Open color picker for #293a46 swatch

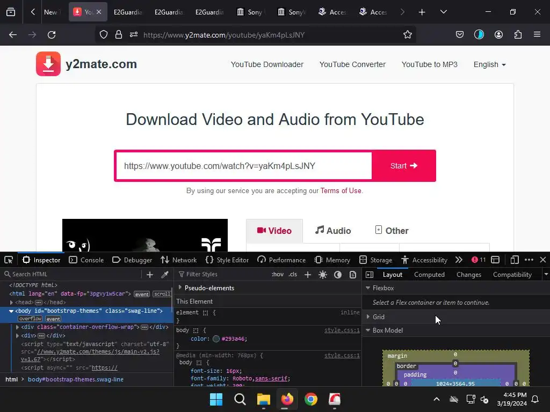tap(216, 339)
